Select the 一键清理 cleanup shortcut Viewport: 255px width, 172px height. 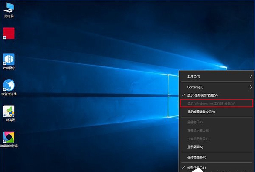click(9, 113)
